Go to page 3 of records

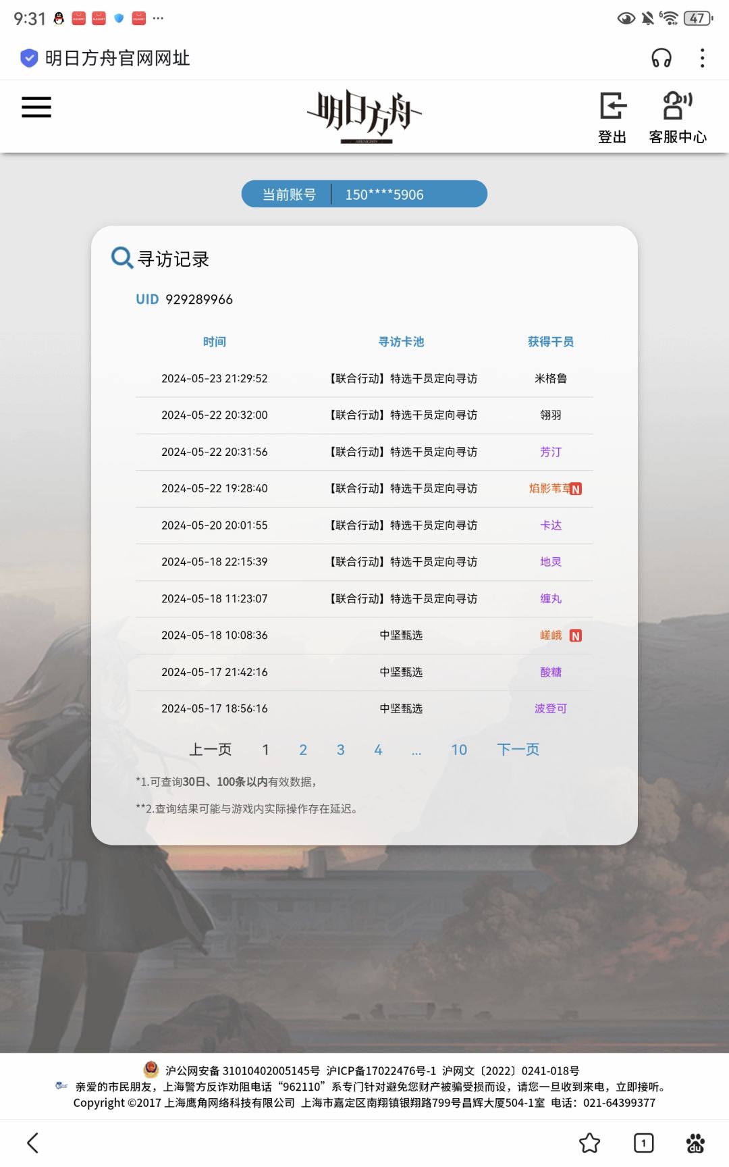tap(341, 750)
